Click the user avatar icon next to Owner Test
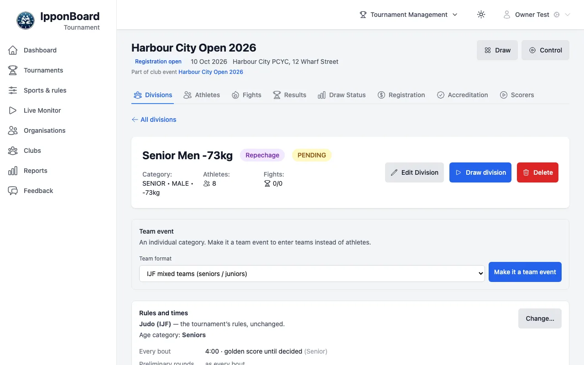 [x=506, y=15]
